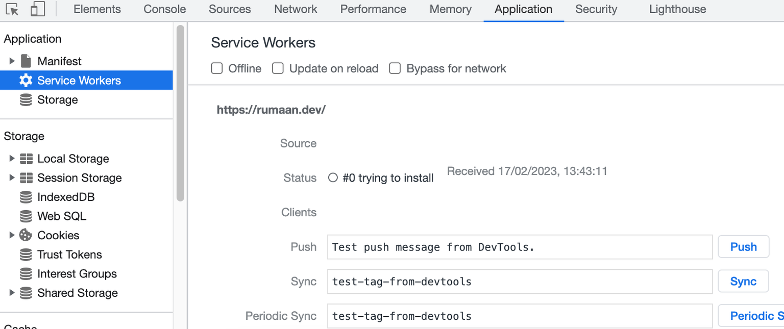Image resolution: width=784 pixels, height=329 pixels.
Task: Click the Periodic Sync button
Action: tap(751, 316)
